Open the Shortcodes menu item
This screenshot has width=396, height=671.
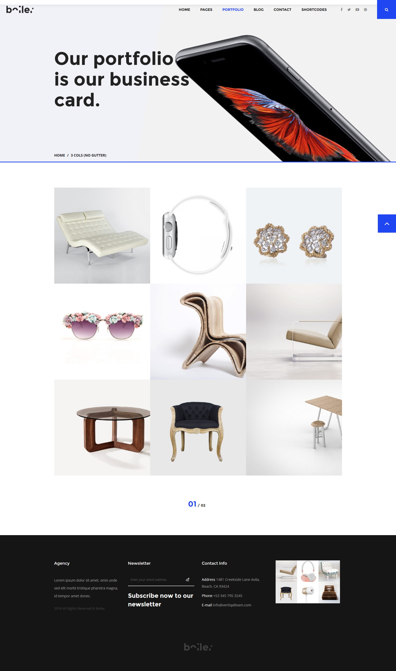[x=314, y=10]
